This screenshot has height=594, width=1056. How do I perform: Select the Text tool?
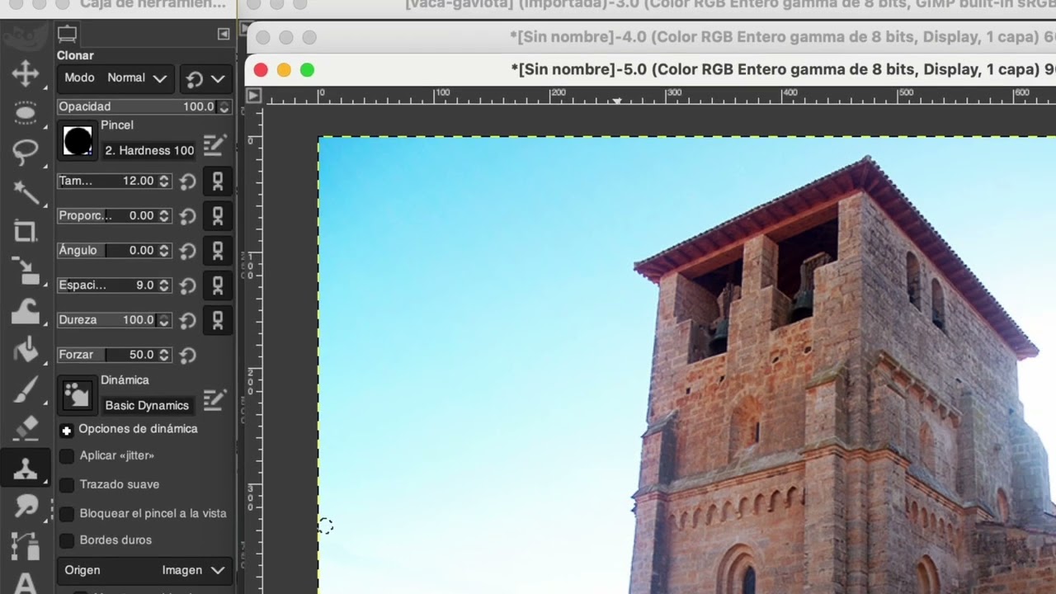pos(25,582)
